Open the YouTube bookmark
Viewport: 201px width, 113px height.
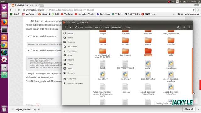pyautogui.click(x=67, y=14)
